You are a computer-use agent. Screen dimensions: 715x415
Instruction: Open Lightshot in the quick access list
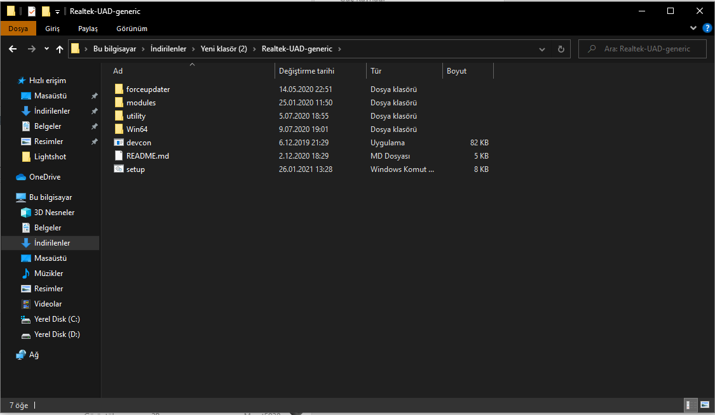50,157
